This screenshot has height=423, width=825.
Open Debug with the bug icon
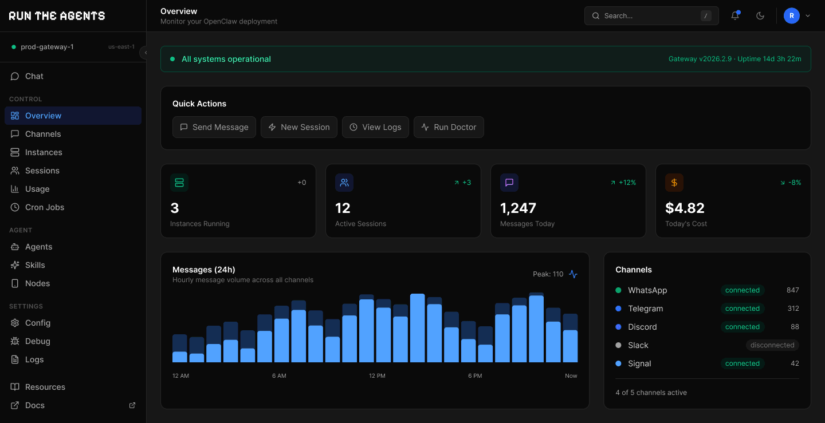click(16, 341)
